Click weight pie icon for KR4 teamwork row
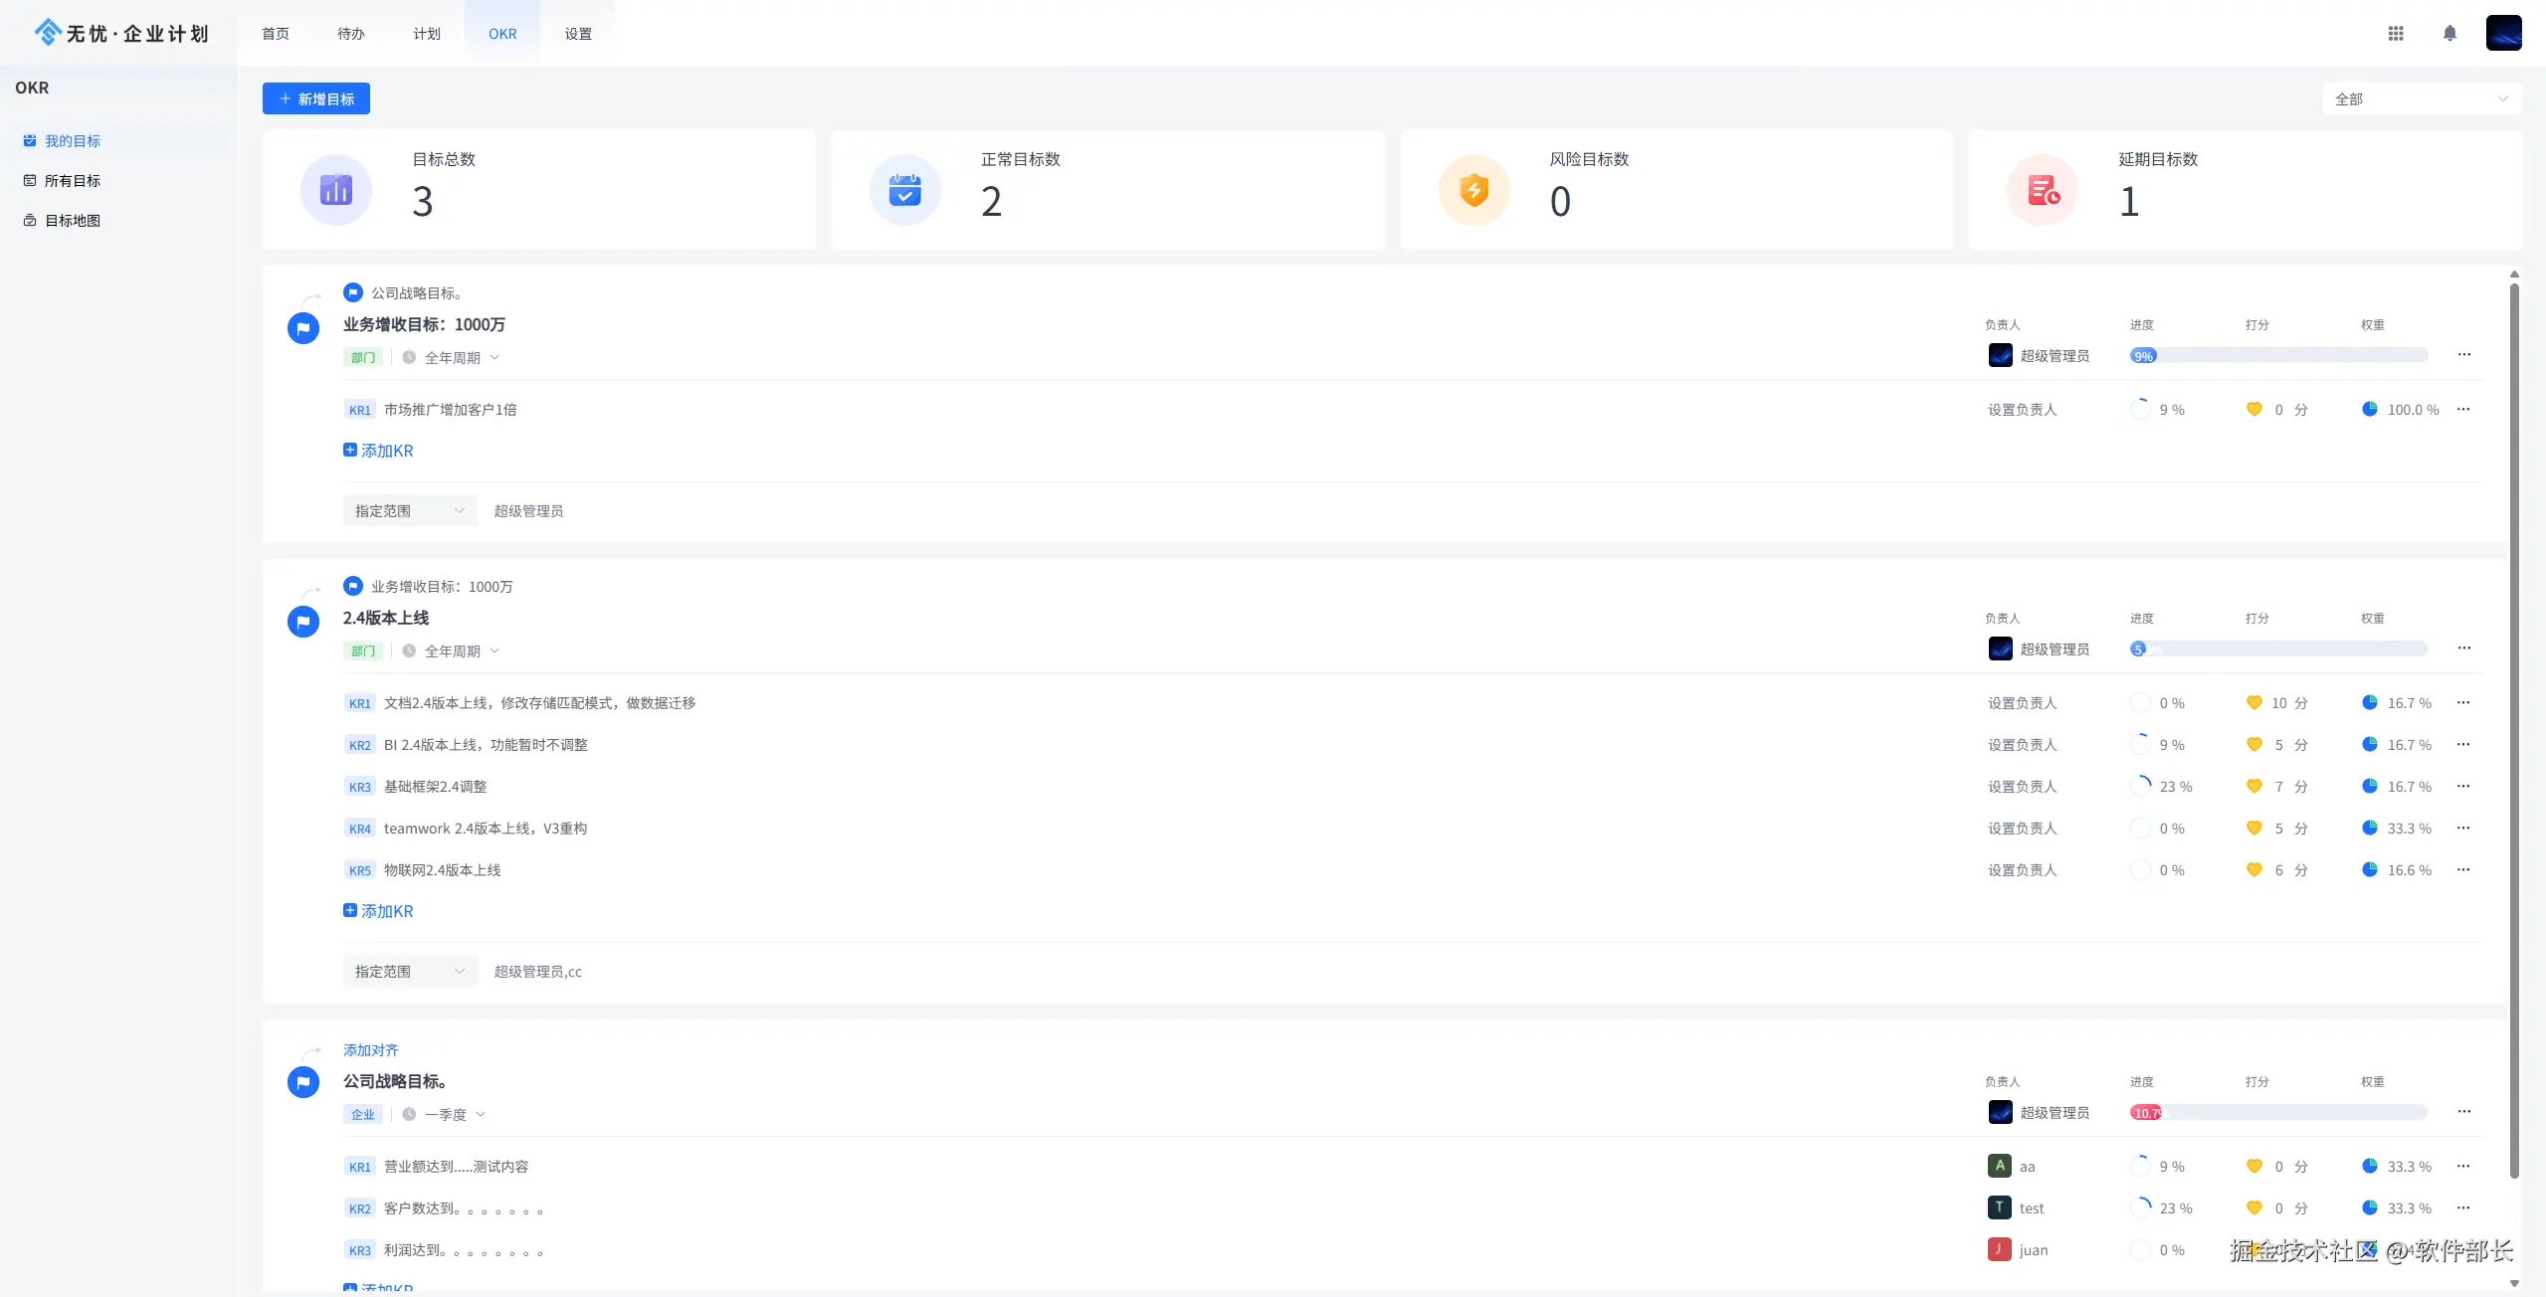This screenshot has height=1297, width=2546. click(2369, 829)
